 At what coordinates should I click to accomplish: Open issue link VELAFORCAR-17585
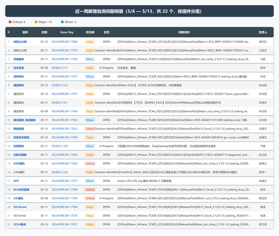pos(64,155)
